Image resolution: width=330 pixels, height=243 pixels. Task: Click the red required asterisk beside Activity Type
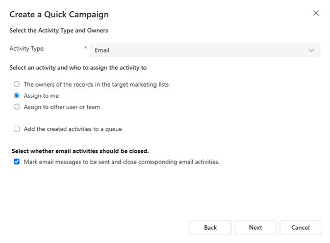pyautogui.click(x=85, y=48)
